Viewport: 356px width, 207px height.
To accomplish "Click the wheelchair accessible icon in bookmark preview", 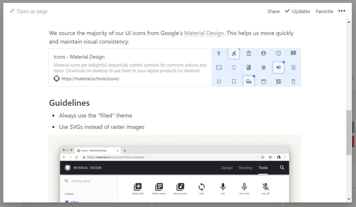I will coord(234,53).
